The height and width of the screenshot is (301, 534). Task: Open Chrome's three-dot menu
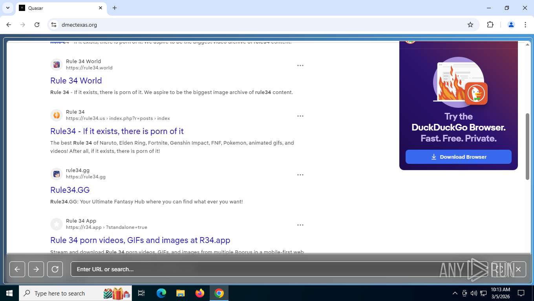[x=525, y=25]
